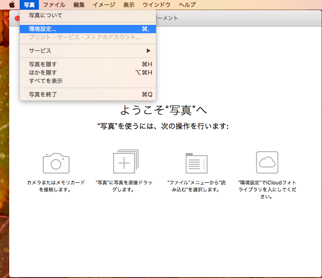Choose 環境設定... from the menu
This screenshot has height=278, width=322.
(88, 29)
